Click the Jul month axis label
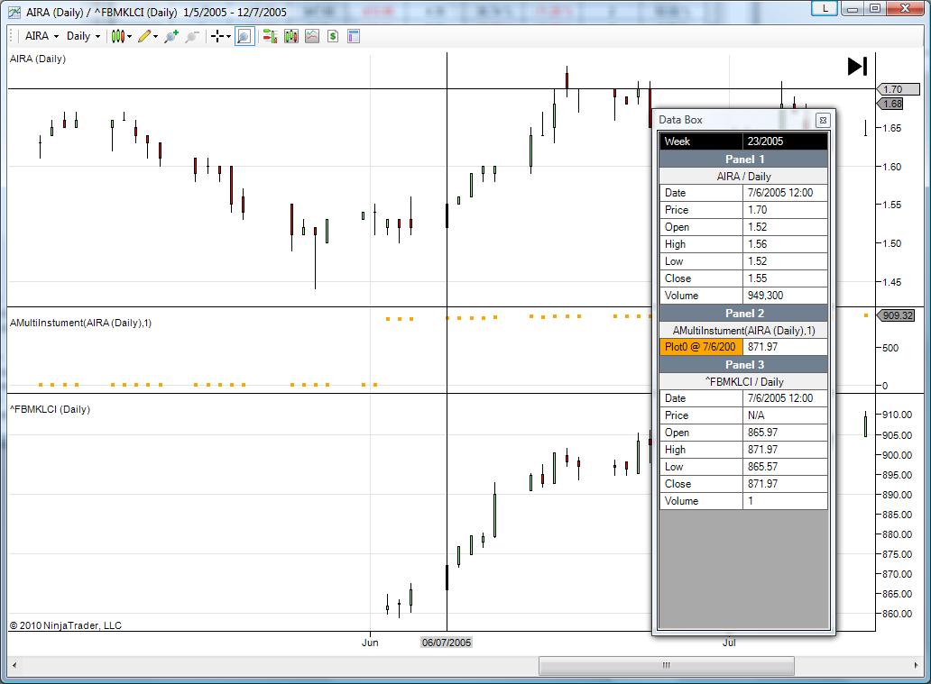Viewport: 931px width, 684px height. point(729,643)
